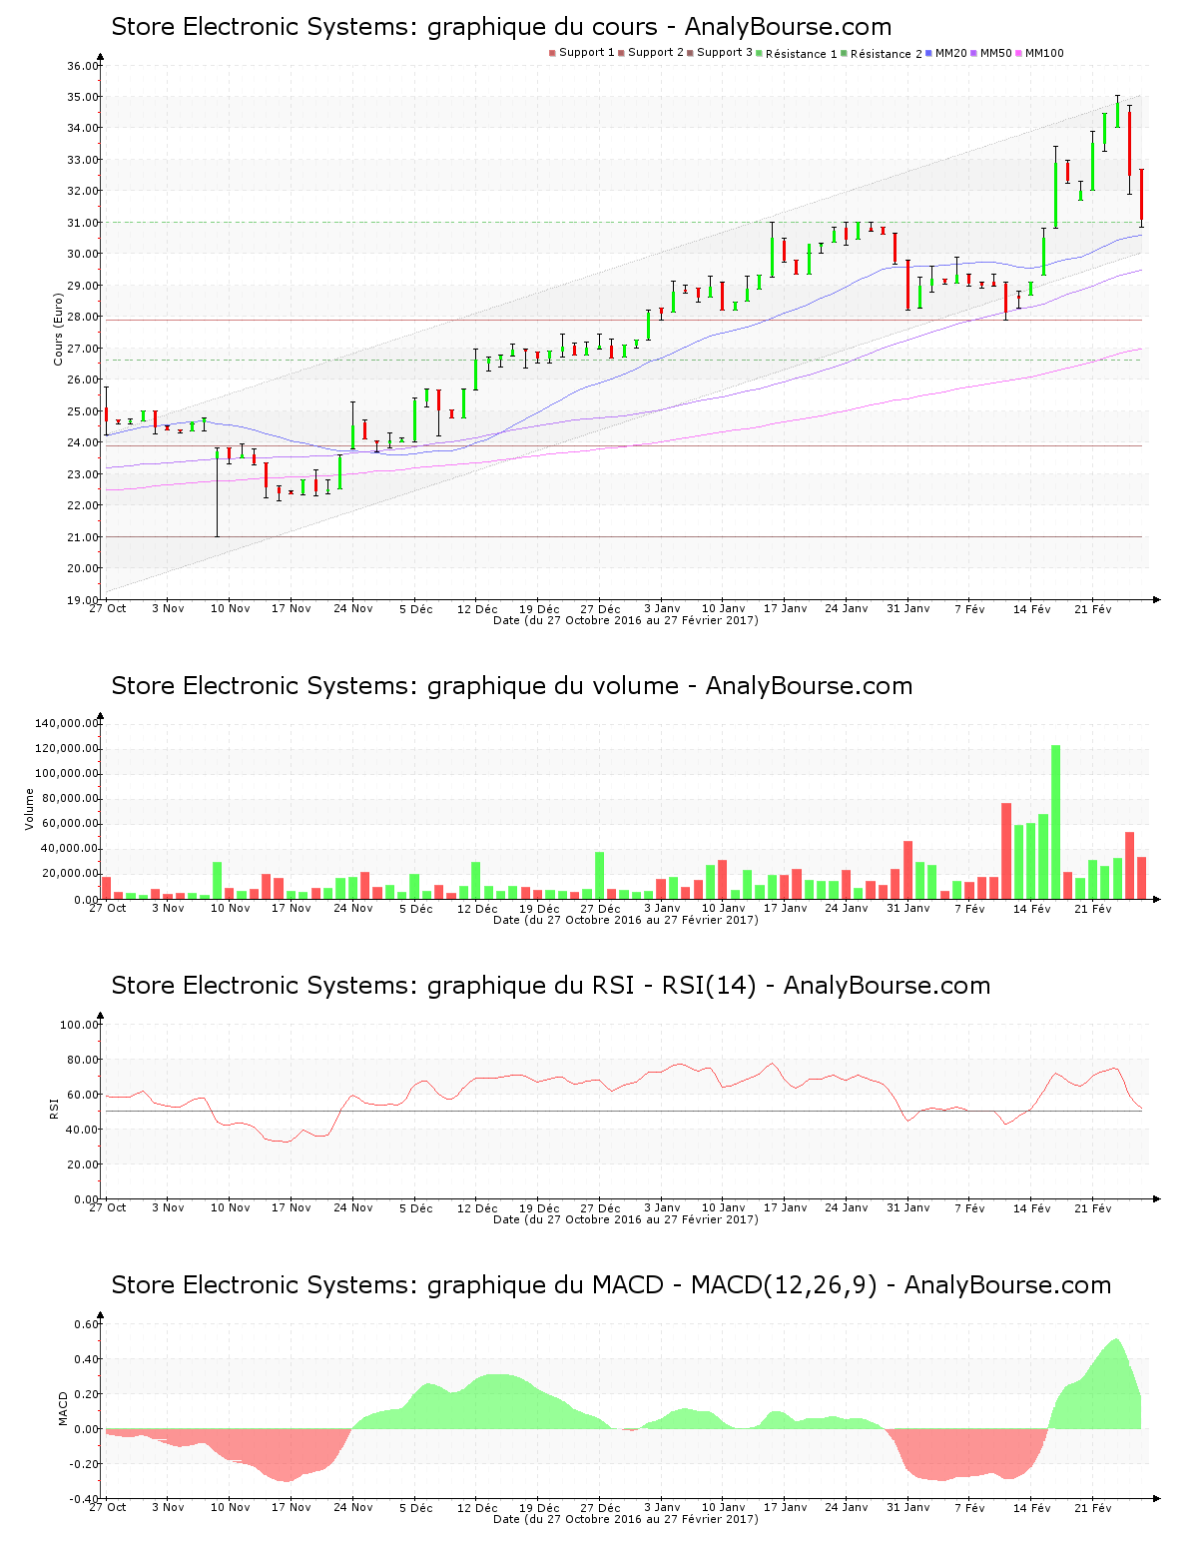
Task: Click the 'Volume' vertical axis label
Action: [29, 809]
